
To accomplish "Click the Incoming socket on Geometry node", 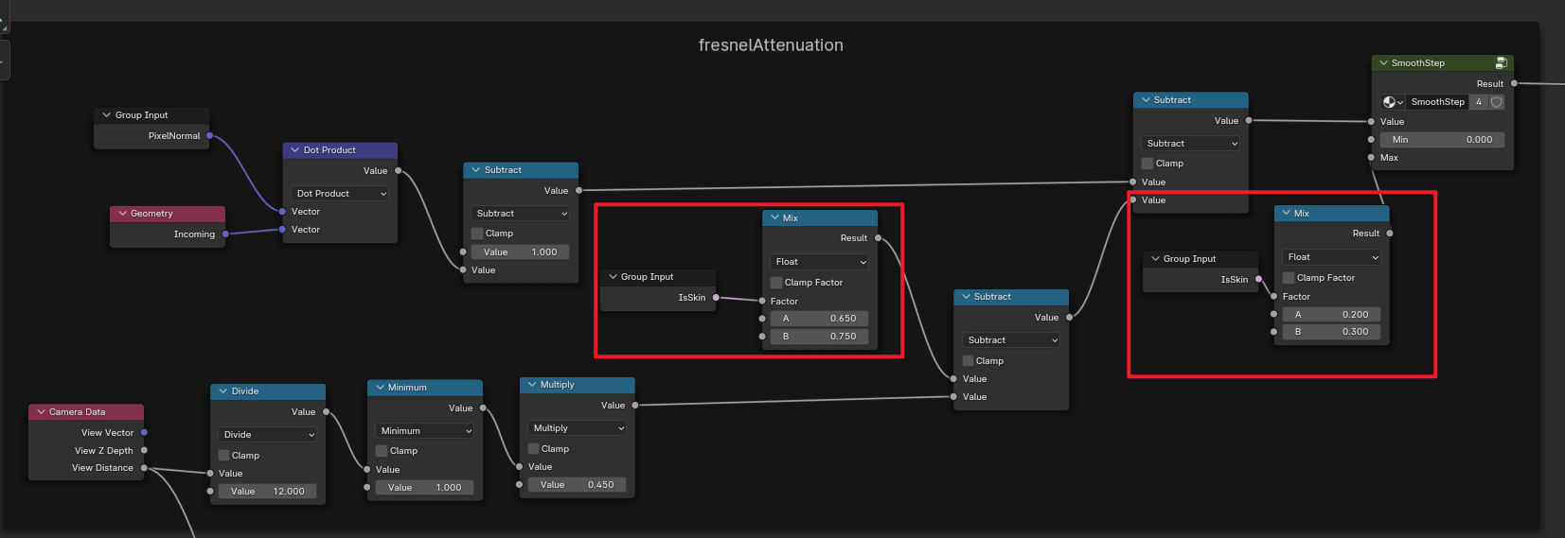I will [x=225, y=234].
